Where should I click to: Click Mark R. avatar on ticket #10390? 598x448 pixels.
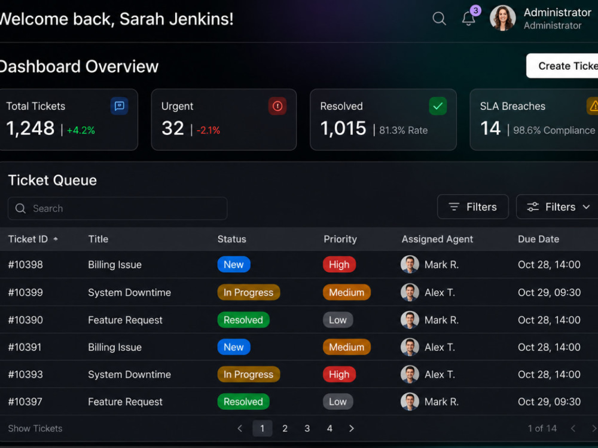[x=410, y=320]
